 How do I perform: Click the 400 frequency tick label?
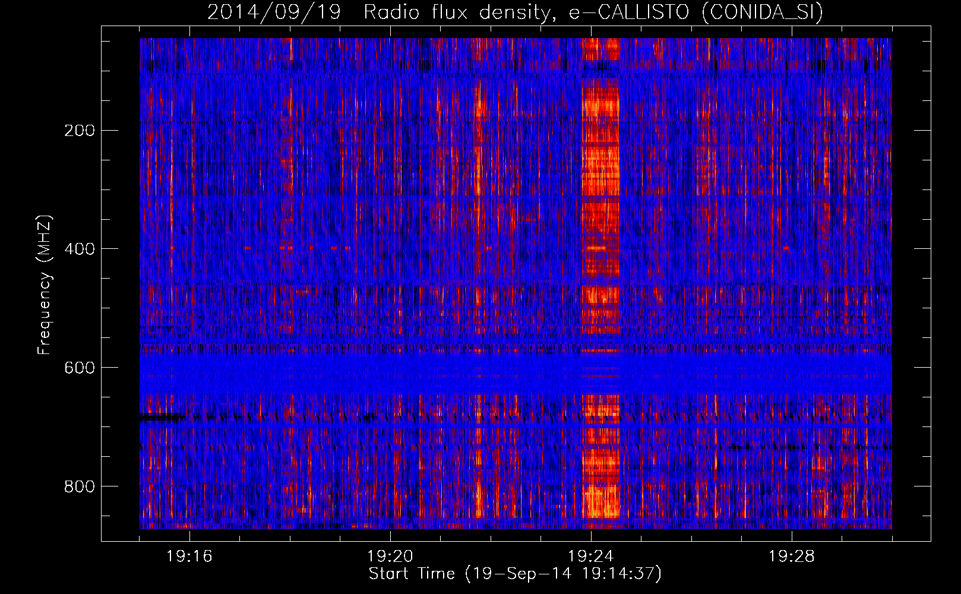coord(79,249)
